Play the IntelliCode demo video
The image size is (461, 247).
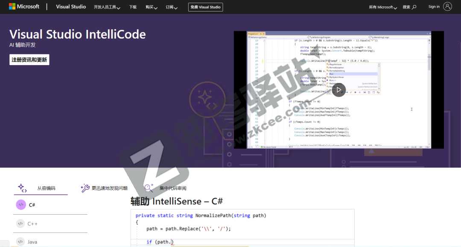pyautogui.click(x=338, y=90)
